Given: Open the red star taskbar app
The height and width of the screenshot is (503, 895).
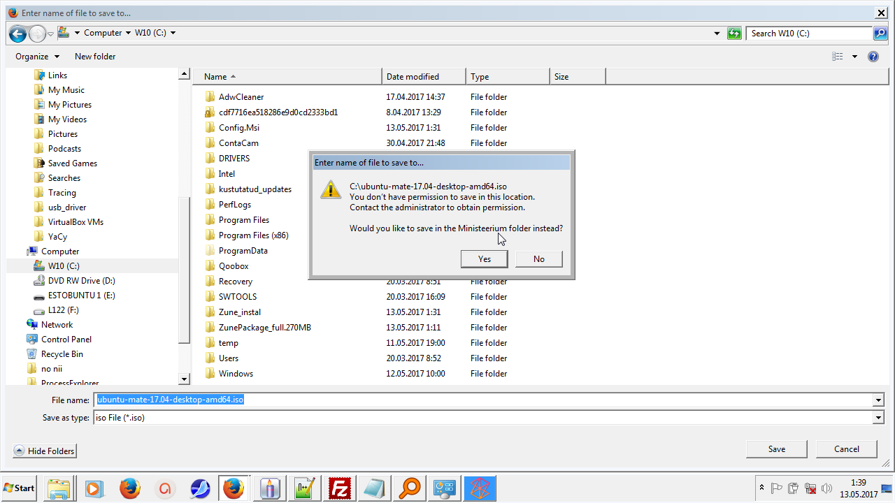Looking at the screenshot, I should 480,488.
